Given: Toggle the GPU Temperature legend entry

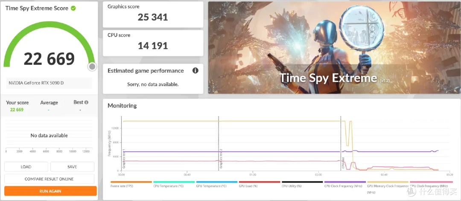Looking at the screenshot, I should click(217, 184).
